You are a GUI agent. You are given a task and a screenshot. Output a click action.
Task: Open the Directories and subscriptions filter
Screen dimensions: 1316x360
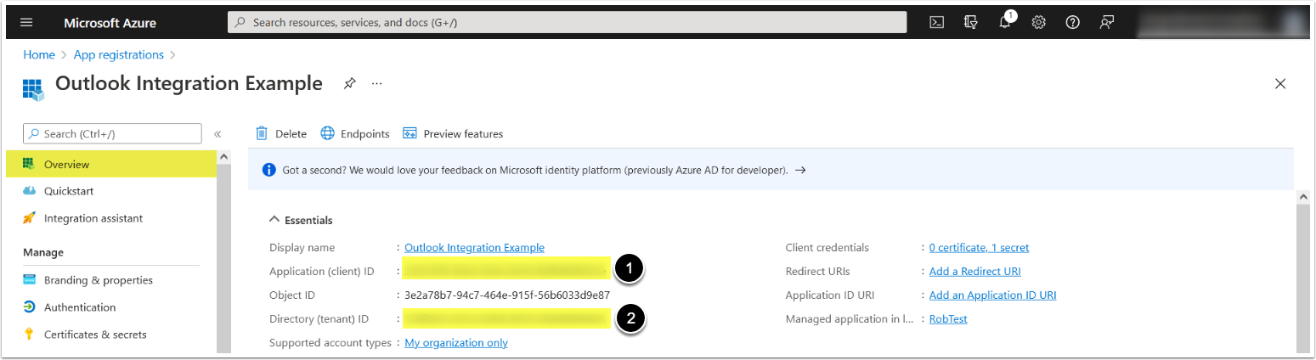(x=971, y=23)
